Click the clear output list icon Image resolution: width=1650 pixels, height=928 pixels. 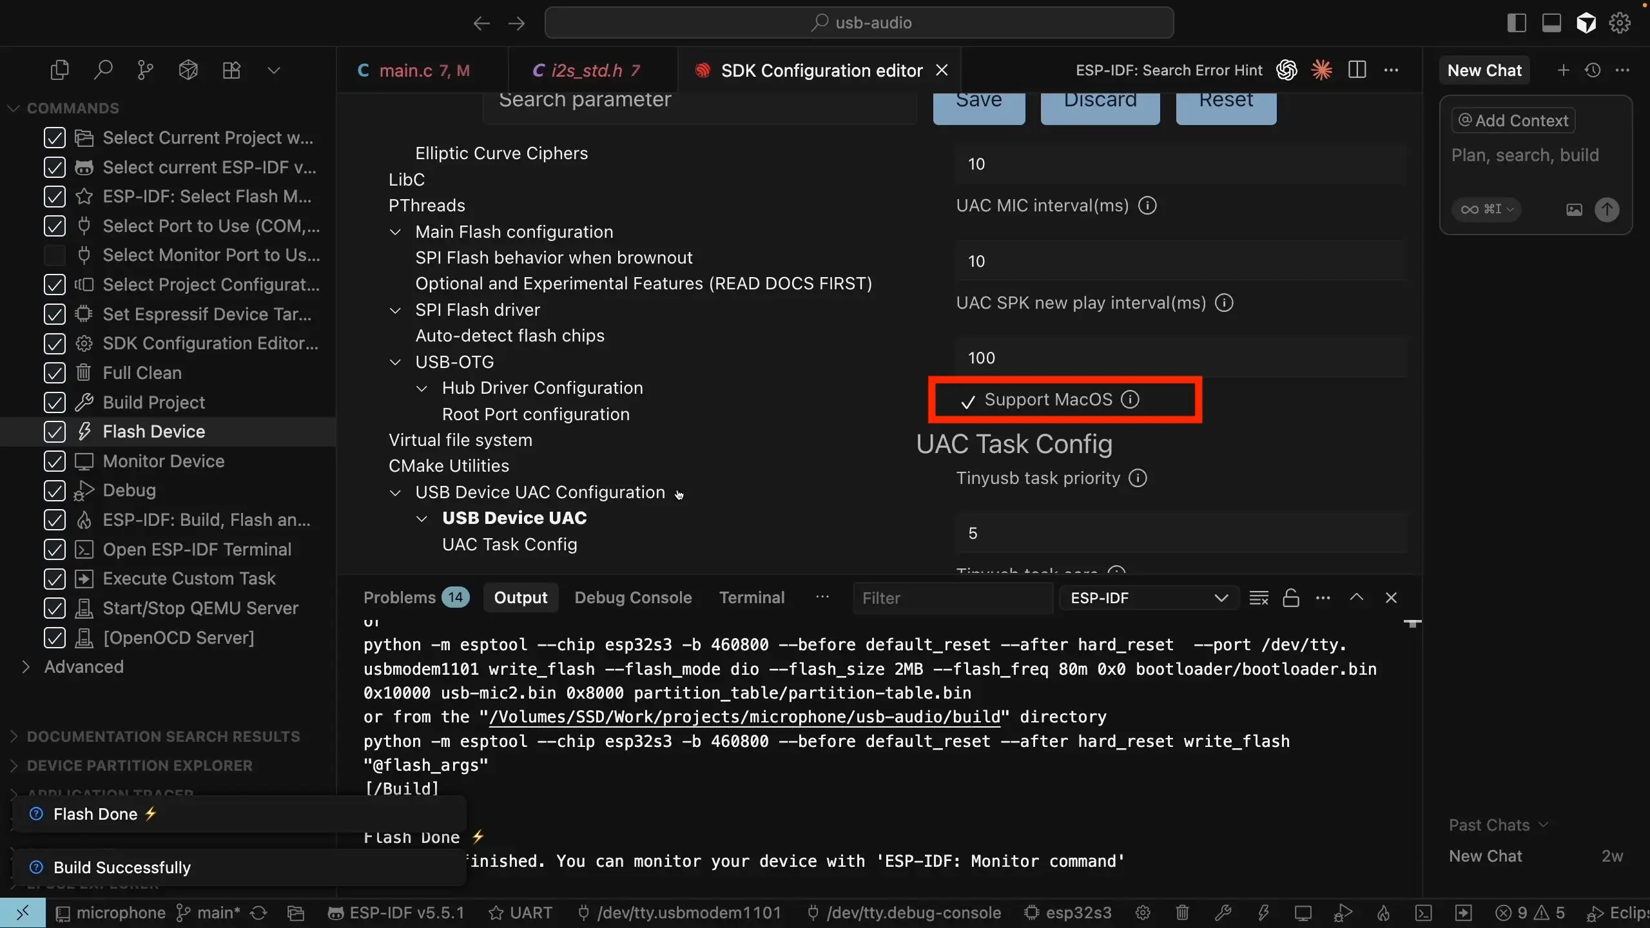(1258, 597)
